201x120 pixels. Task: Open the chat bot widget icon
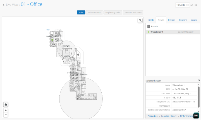[x=196, y=116]
